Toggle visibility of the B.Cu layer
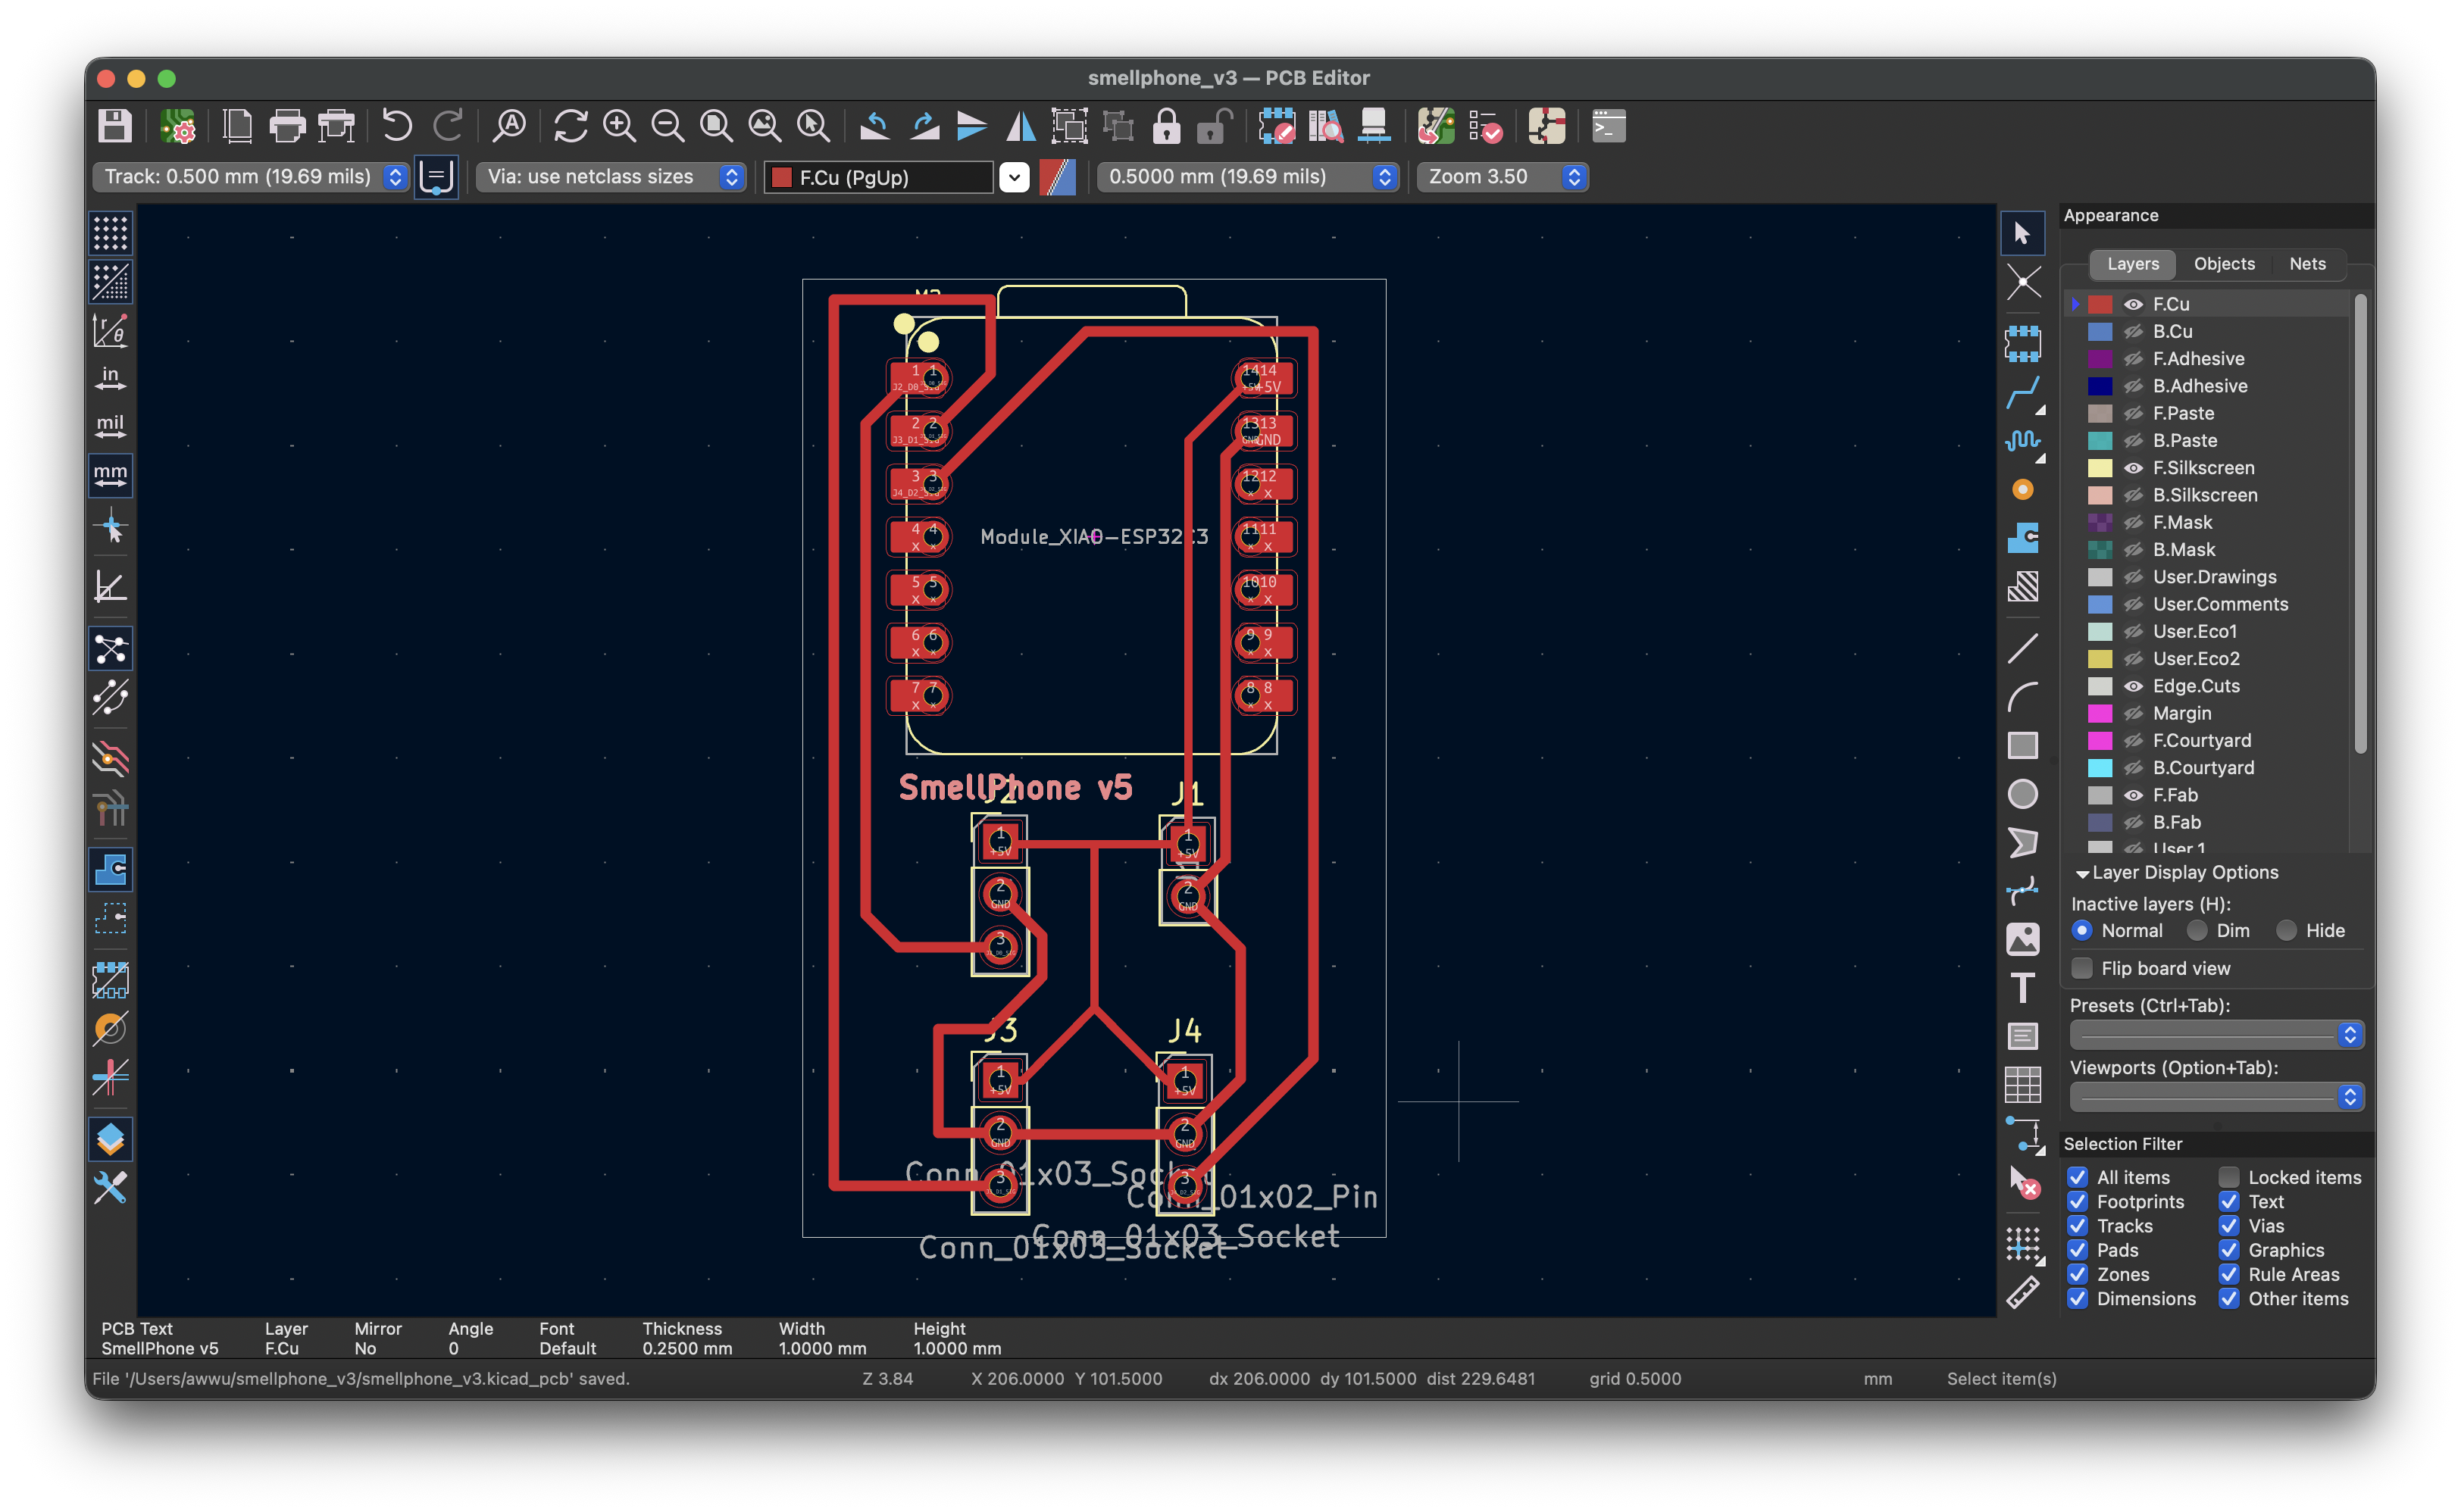2461x1512 pixels. tap(2134, 331)
